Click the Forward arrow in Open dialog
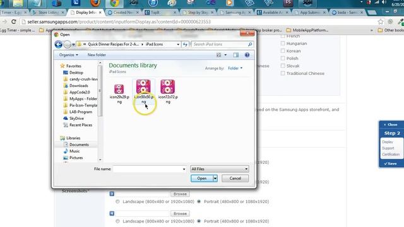404x227 pixels. coord(68,44)
